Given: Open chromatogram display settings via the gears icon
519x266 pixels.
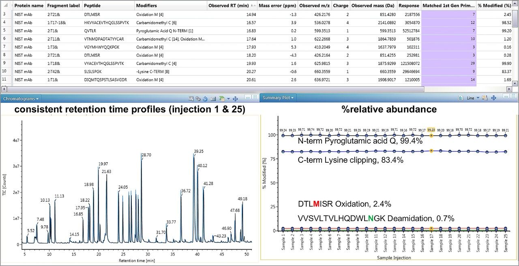Looking at the screenshot, I should click(x=197, y=98).
